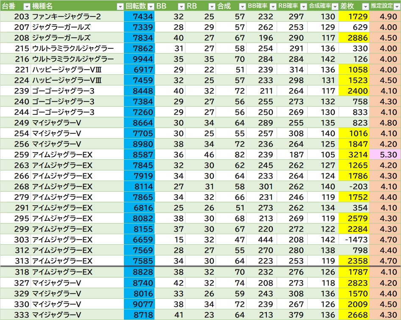Select the 差枚 cell 1523
This screenshot has height=320, width=401.
[354, 80]
